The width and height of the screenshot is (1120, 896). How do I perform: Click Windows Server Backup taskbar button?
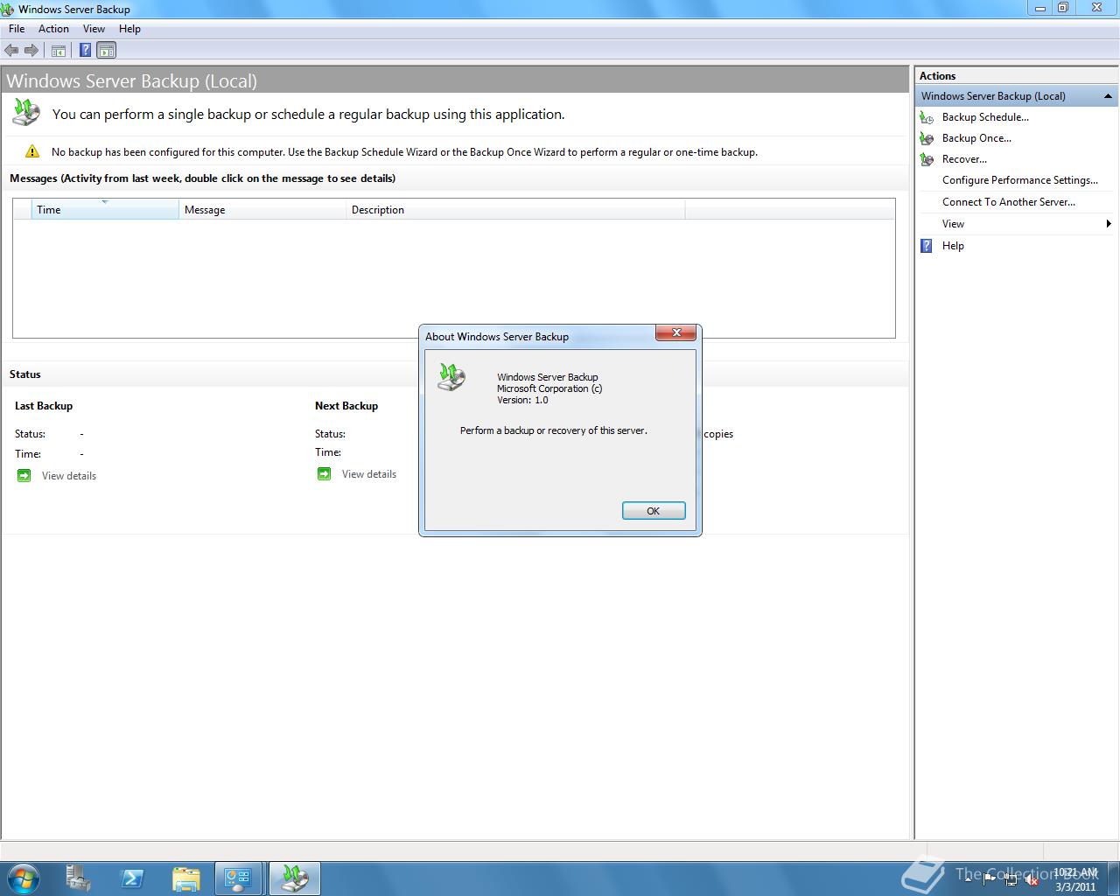(x=294, y=878)
